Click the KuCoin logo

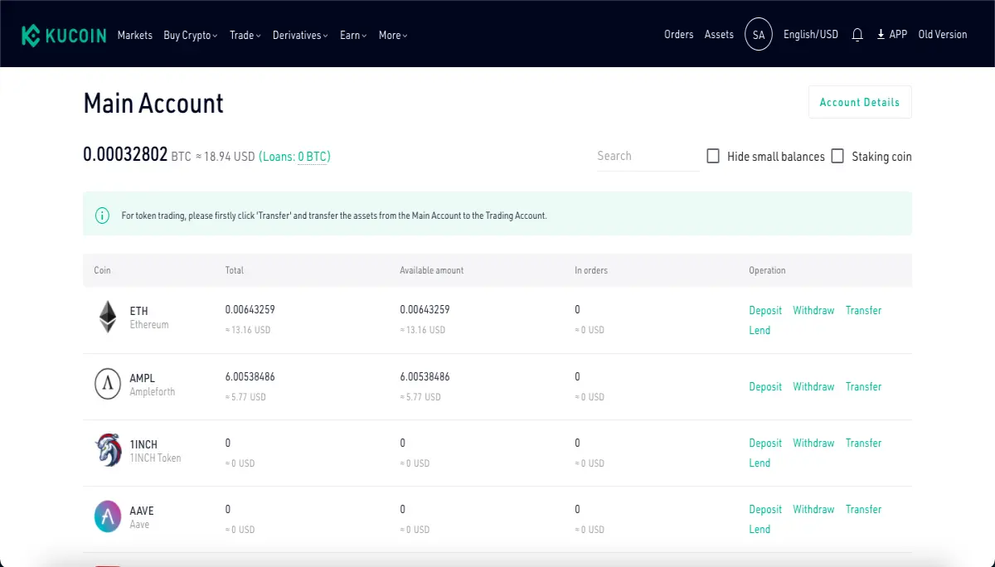pyautogui.click(x=64, y=35)
